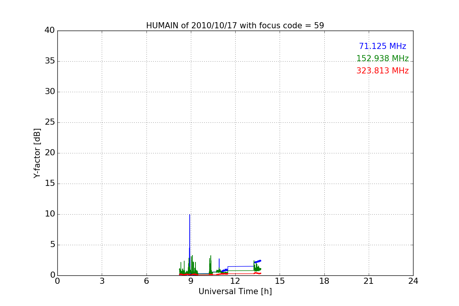
Task: Select the green '152.938 MHz' legend label
Action: [x=382, y=59]
